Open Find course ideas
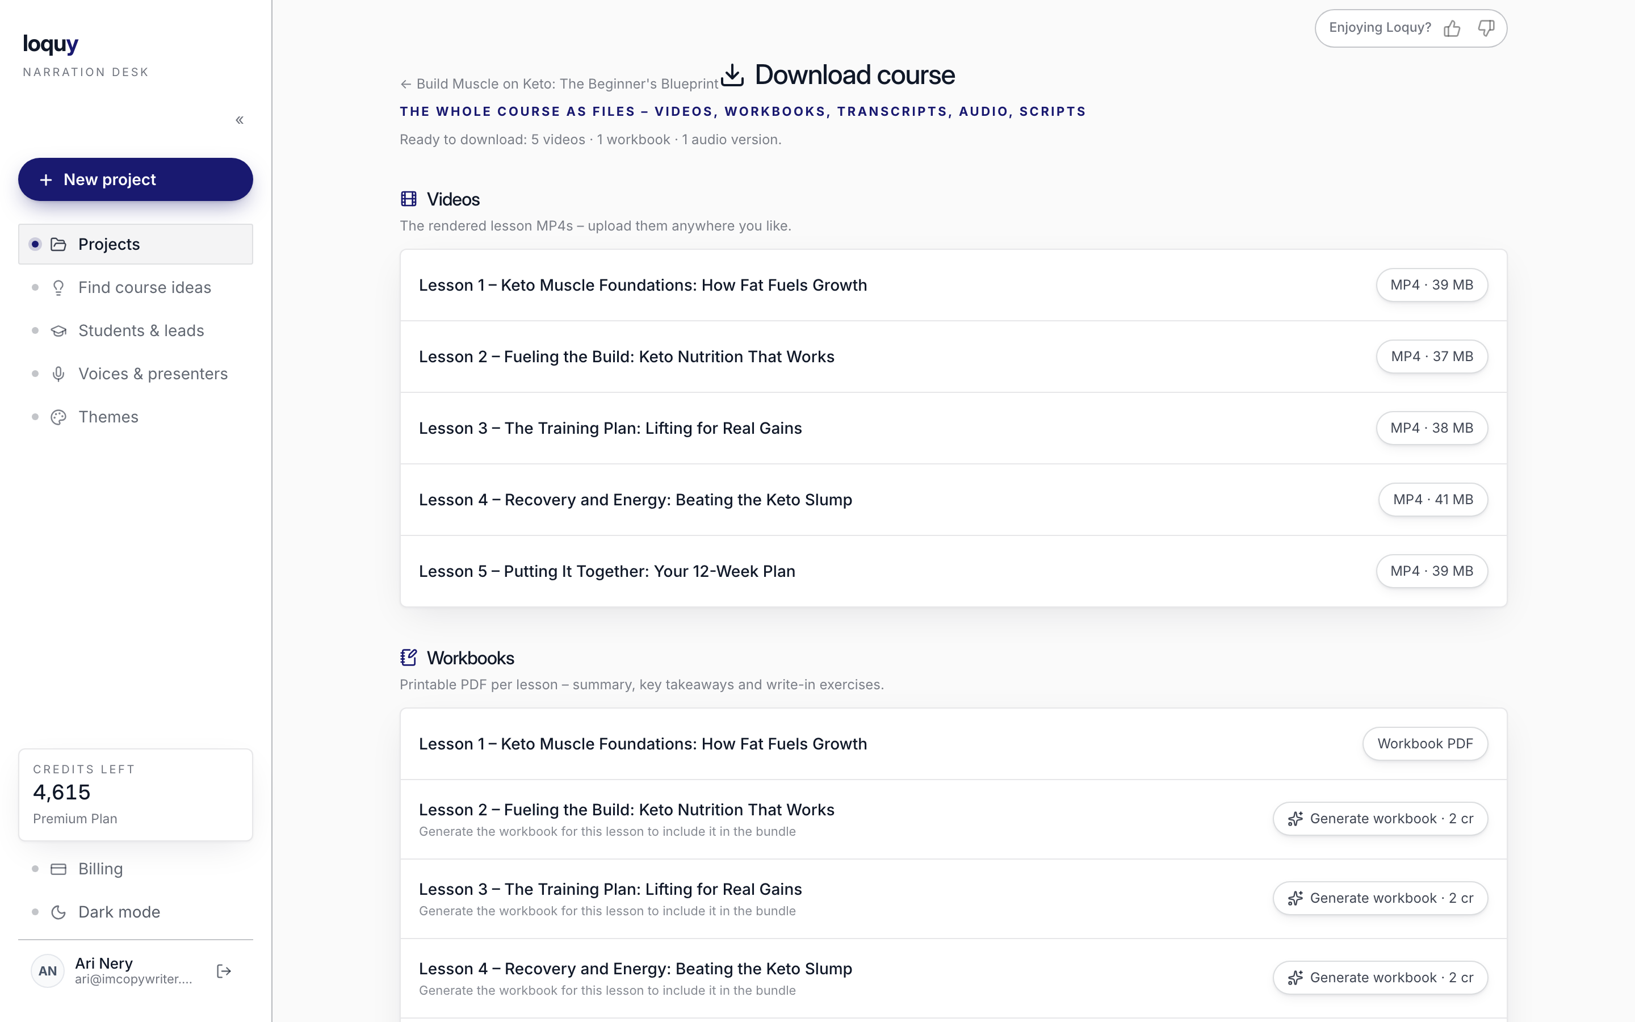The height and width of the screenshot is (1022, 1635). (135, 287)
